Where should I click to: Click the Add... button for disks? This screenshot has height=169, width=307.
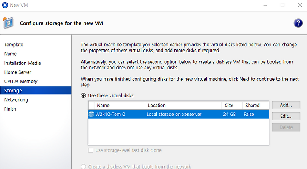point(286,105)
